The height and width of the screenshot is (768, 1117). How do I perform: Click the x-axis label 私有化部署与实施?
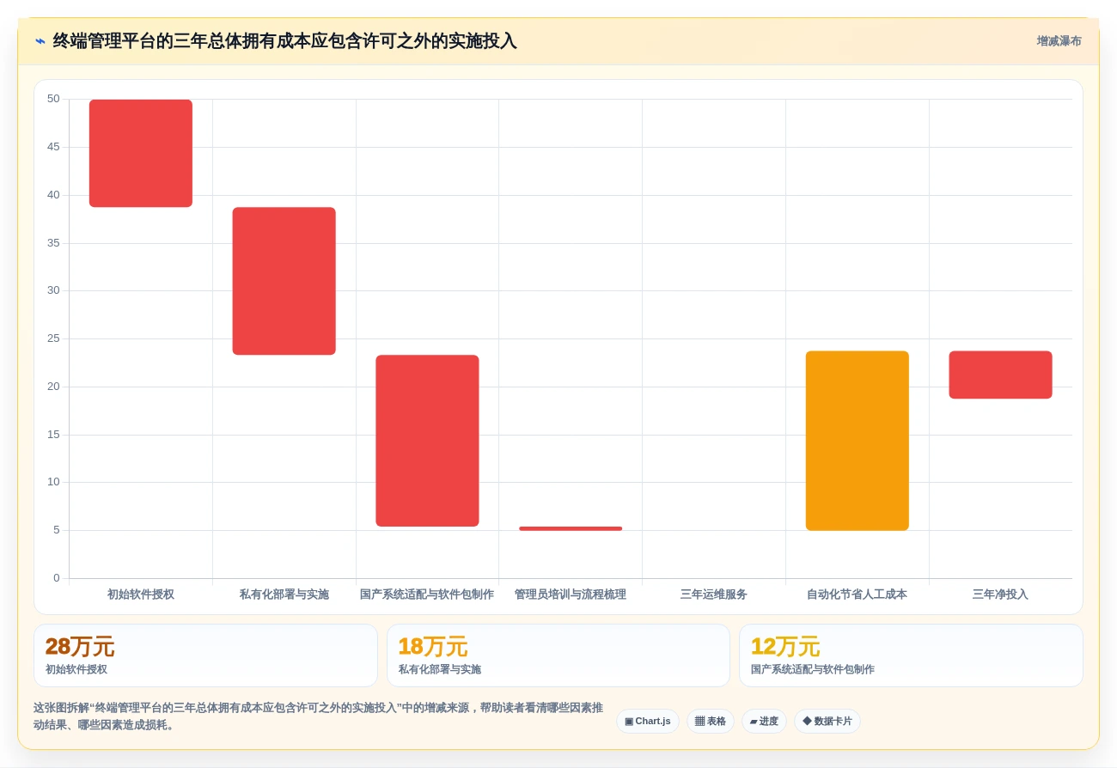(x=284, y=594)
